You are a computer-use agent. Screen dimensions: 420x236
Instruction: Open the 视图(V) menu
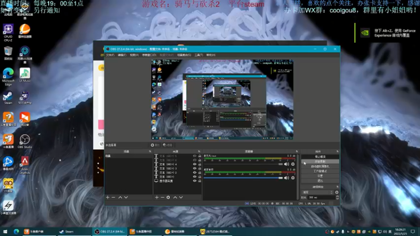pyautogui.click(x=134, y=55)
